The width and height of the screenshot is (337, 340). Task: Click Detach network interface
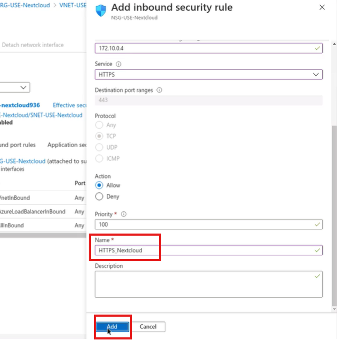tap(33, 45)
